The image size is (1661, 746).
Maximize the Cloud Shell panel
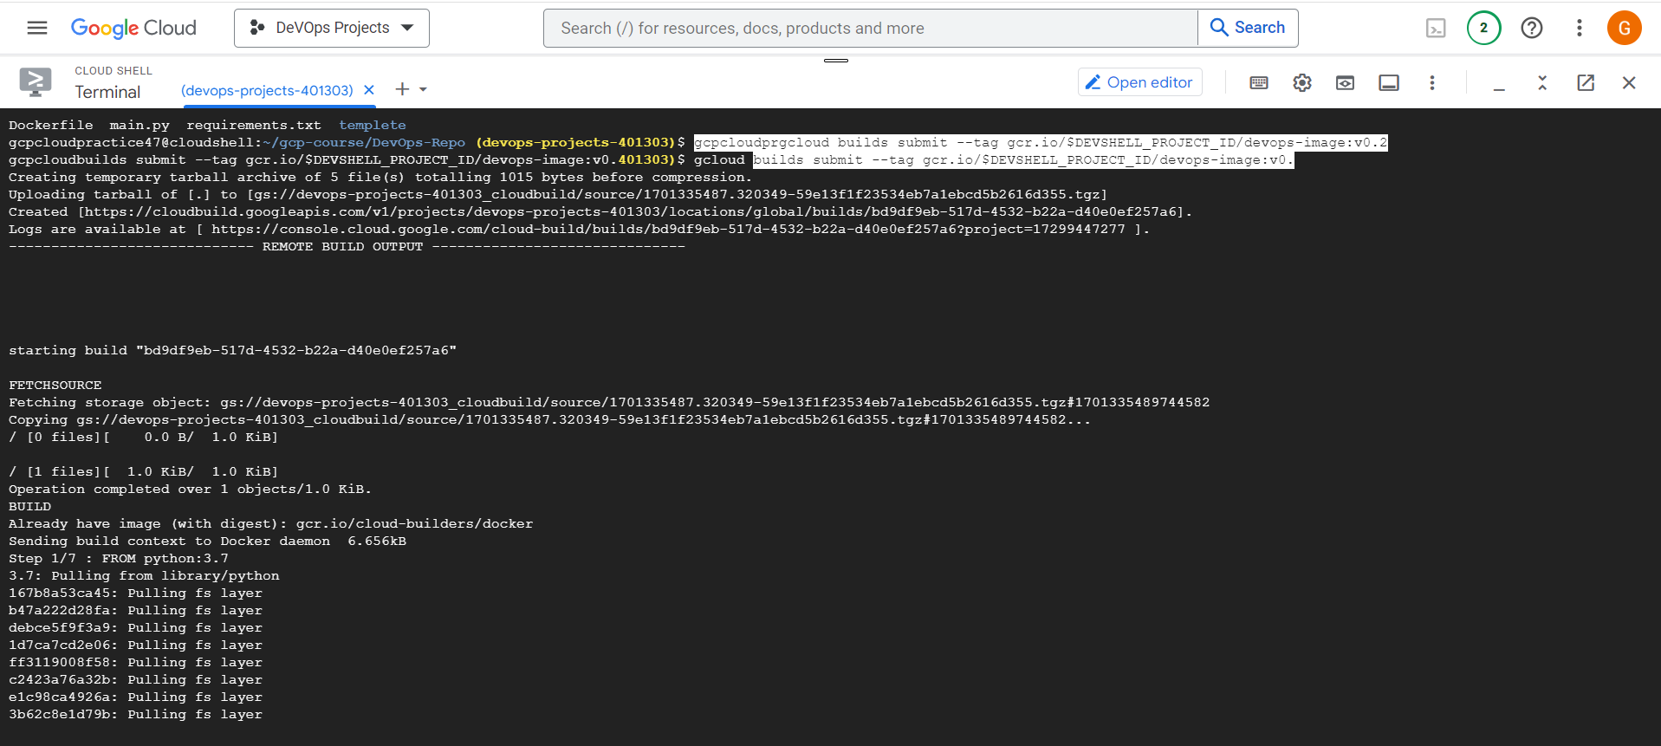point(1542,82)
